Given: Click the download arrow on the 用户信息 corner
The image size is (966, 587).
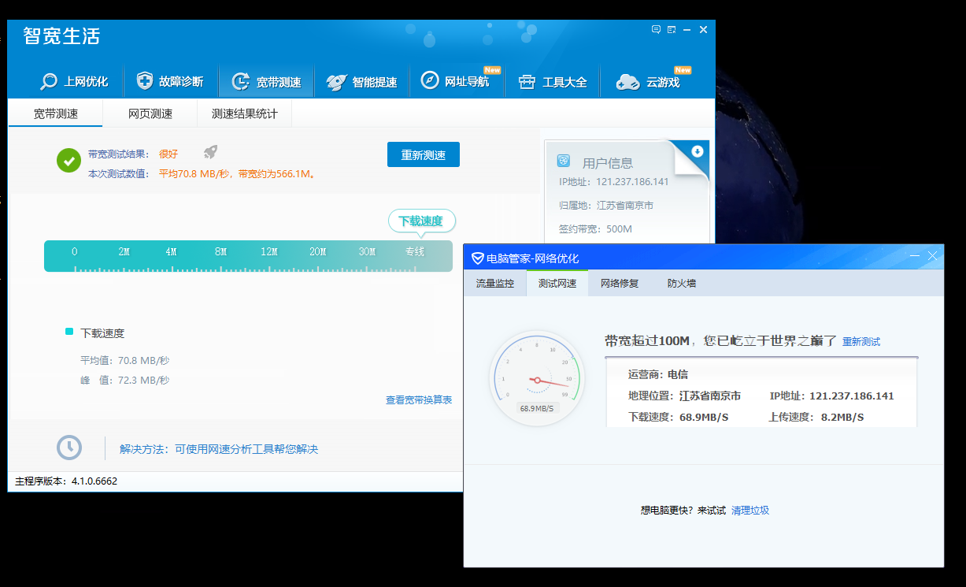Looking at the screenshot, I should (697, 151).
